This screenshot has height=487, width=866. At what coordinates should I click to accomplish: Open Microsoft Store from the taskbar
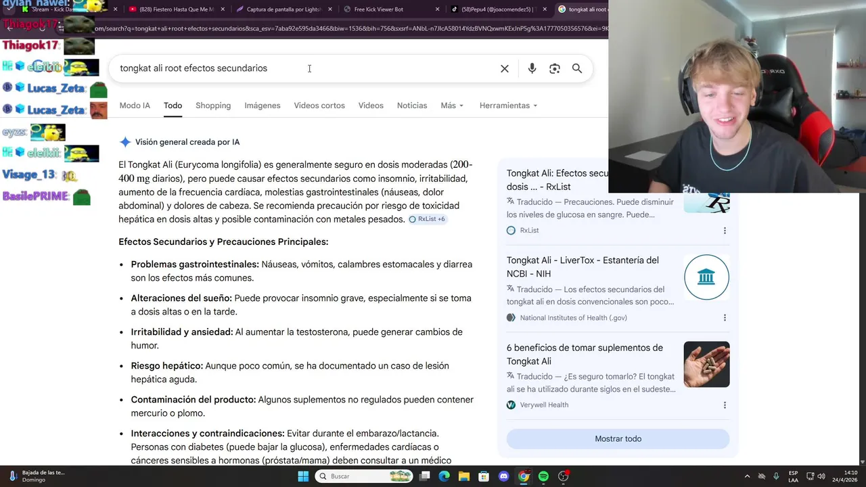click(x=484, y=476)
